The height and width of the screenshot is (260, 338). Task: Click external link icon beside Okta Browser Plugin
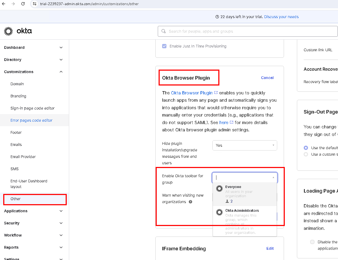216,93
